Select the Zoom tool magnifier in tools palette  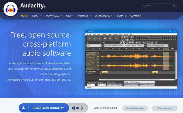122,40
